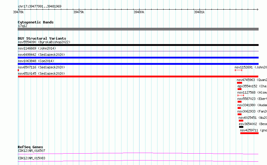This screenshot has height=165, width=267.
Task: Click the 39480k ruler position label
Action: [x=139, y=12]
